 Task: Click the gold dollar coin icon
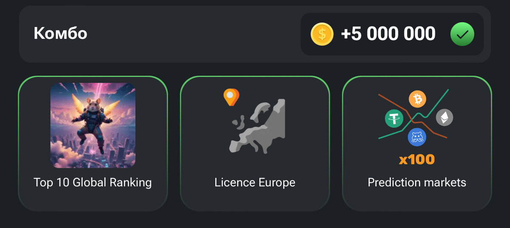click(322, 34)
